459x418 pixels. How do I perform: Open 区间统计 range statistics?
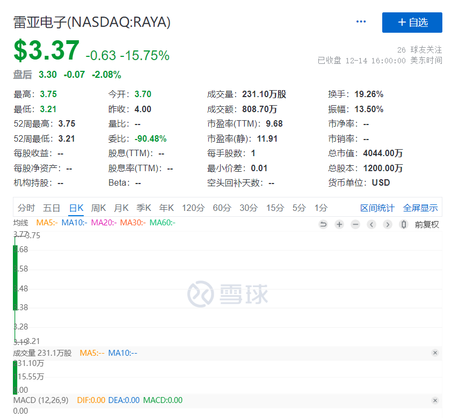377,208
